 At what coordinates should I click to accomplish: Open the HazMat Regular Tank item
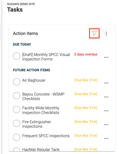[x=41, y=149]
